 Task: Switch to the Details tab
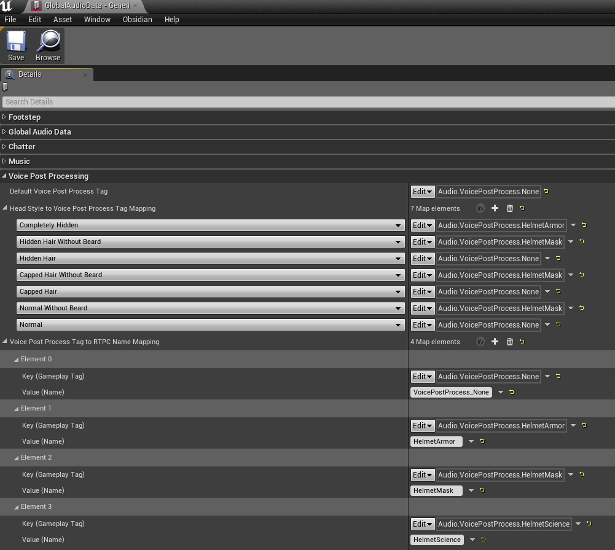coord(47,74)
